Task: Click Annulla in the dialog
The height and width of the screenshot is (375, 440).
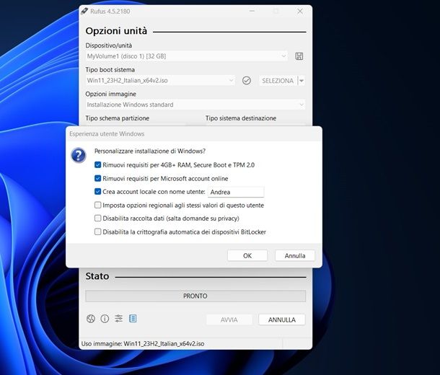Action: pos(295,255)
